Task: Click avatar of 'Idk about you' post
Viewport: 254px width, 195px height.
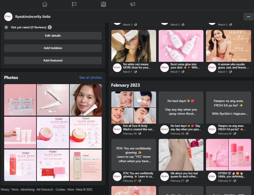Action: click(x=164, y=177)
